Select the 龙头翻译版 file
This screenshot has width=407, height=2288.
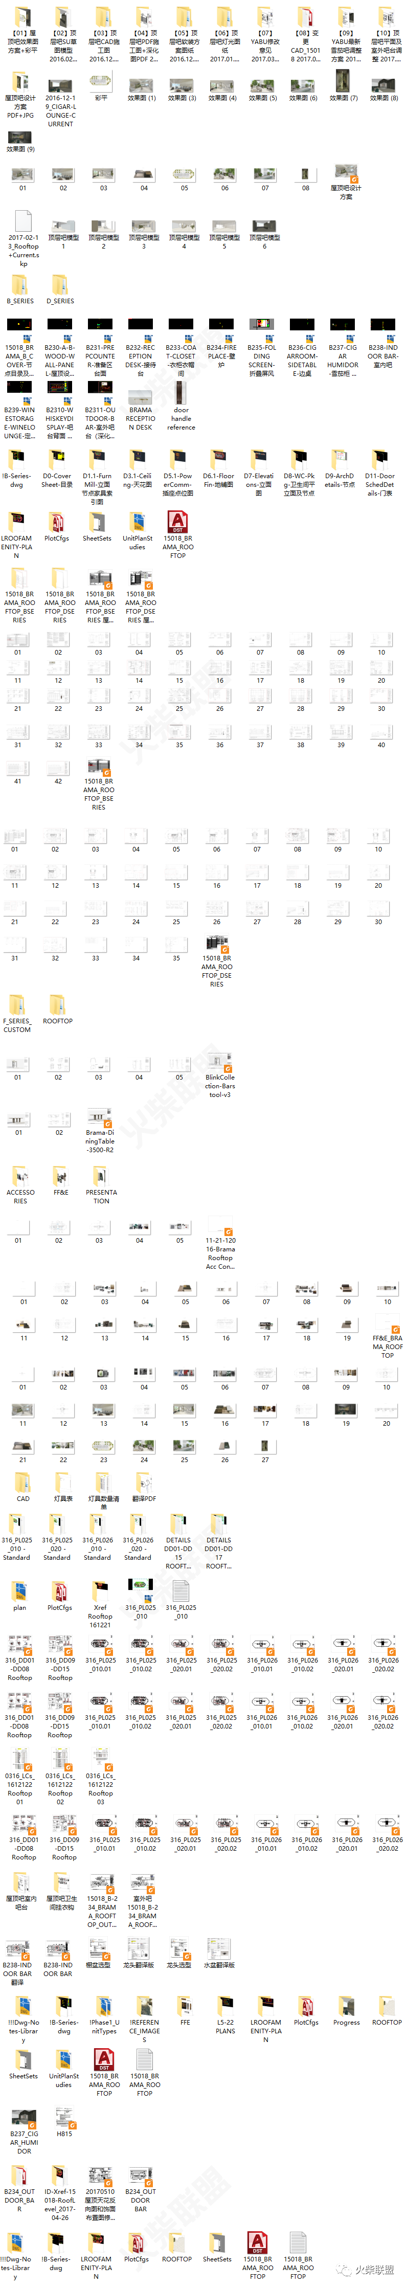point(138,1954)
